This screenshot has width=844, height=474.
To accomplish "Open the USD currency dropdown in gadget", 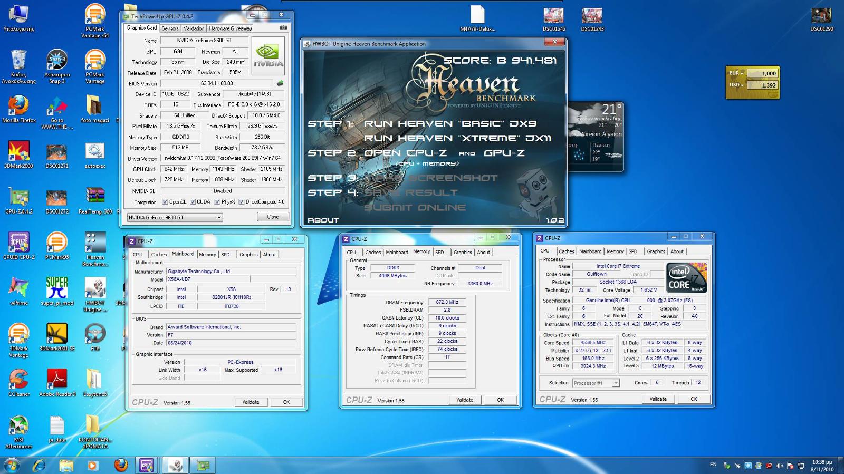I will pos(736,85).
